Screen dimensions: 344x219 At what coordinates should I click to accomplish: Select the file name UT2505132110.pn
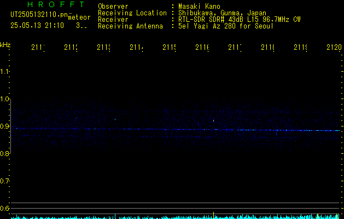(39, 15)
